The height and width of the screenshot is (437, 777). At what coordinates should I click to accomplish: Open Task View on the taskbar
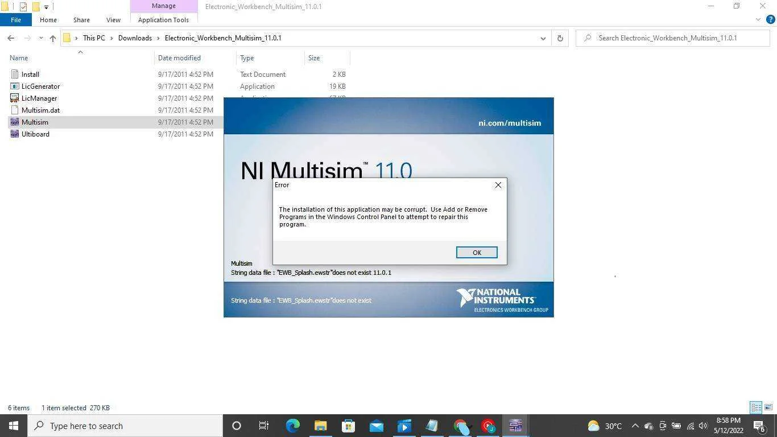[264, 426]
